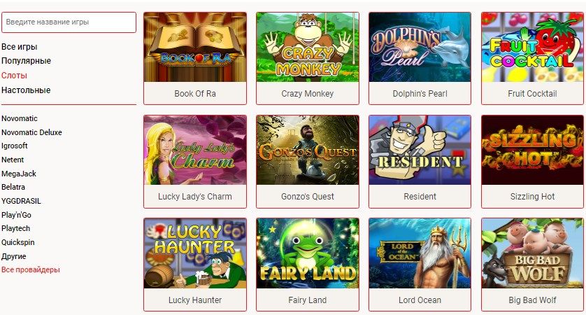586x315 pixels.
Task: Filter by Igrosoft provider
Action: pos(15,146)
